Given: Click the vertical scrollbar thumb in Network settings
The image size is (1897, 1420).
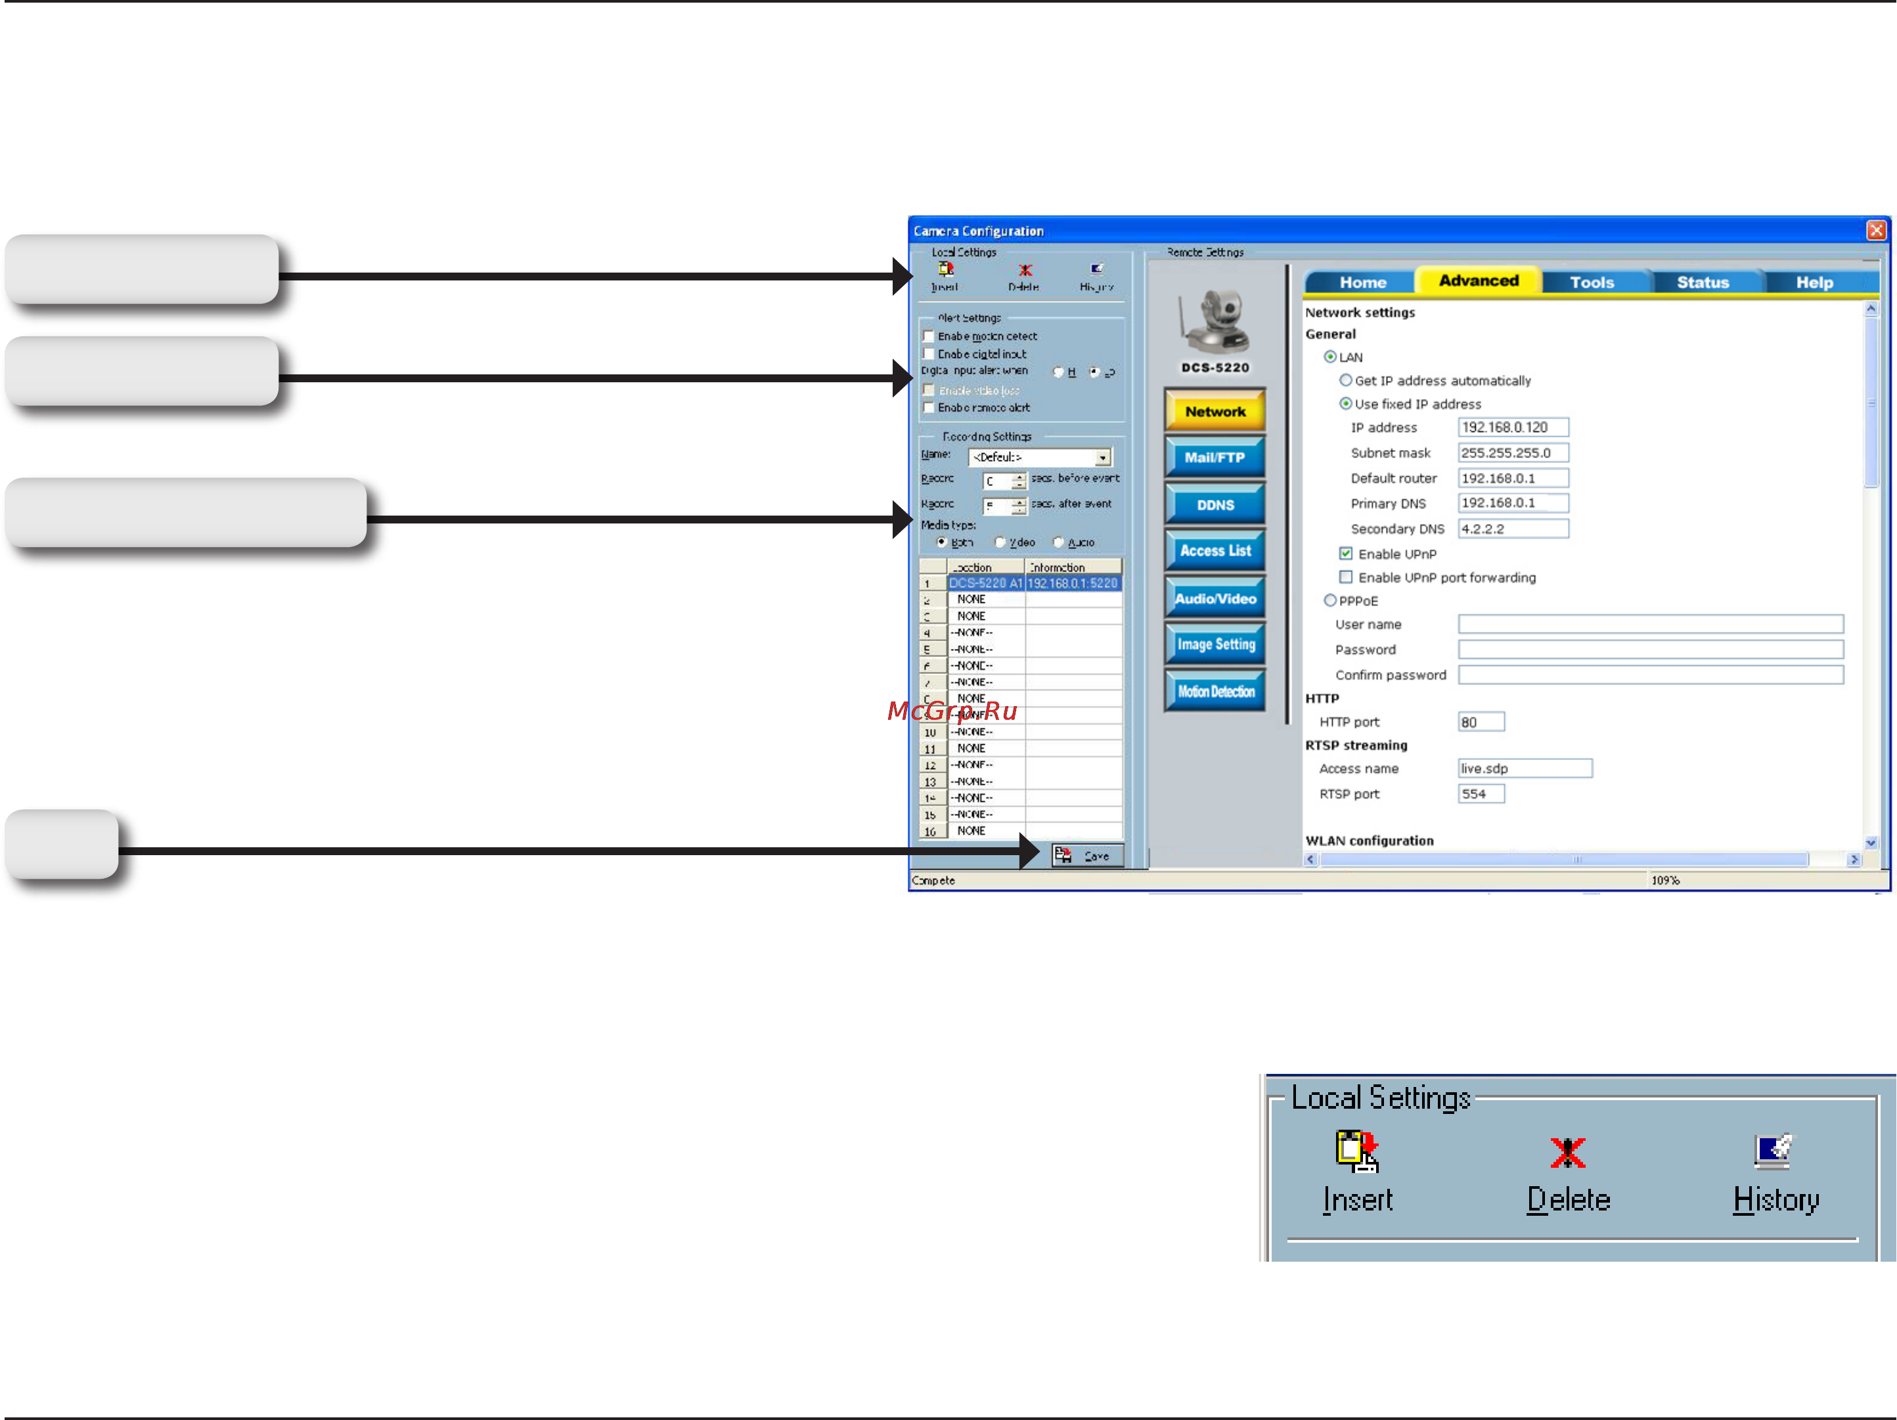Looking at the screenshot, I should [x=1871, y=402].
